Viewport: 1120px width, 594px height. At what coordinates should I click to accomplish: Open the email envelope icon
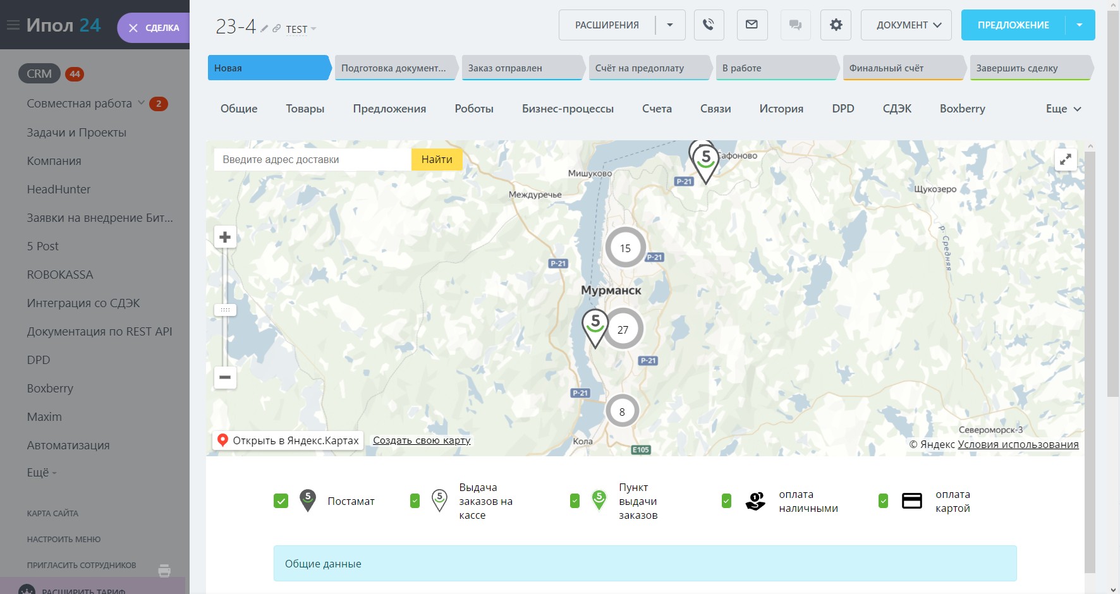752,25
